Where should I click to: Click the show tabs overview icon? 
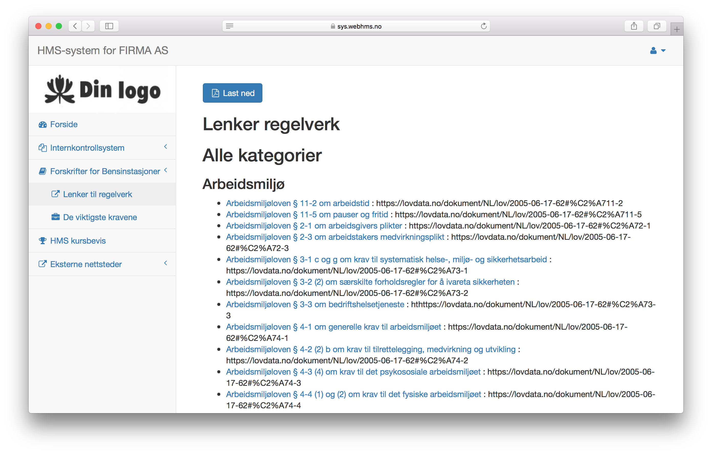pyautogui.click(x=657, y=26)
